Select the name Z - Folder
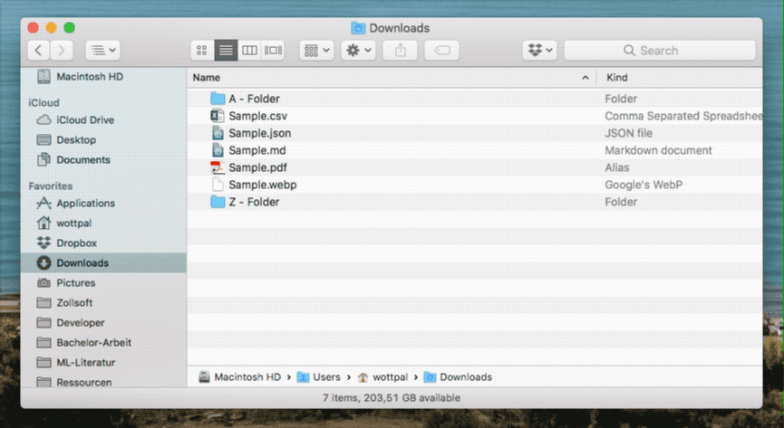Screen dimensions: 784x428 pos(254,203)
